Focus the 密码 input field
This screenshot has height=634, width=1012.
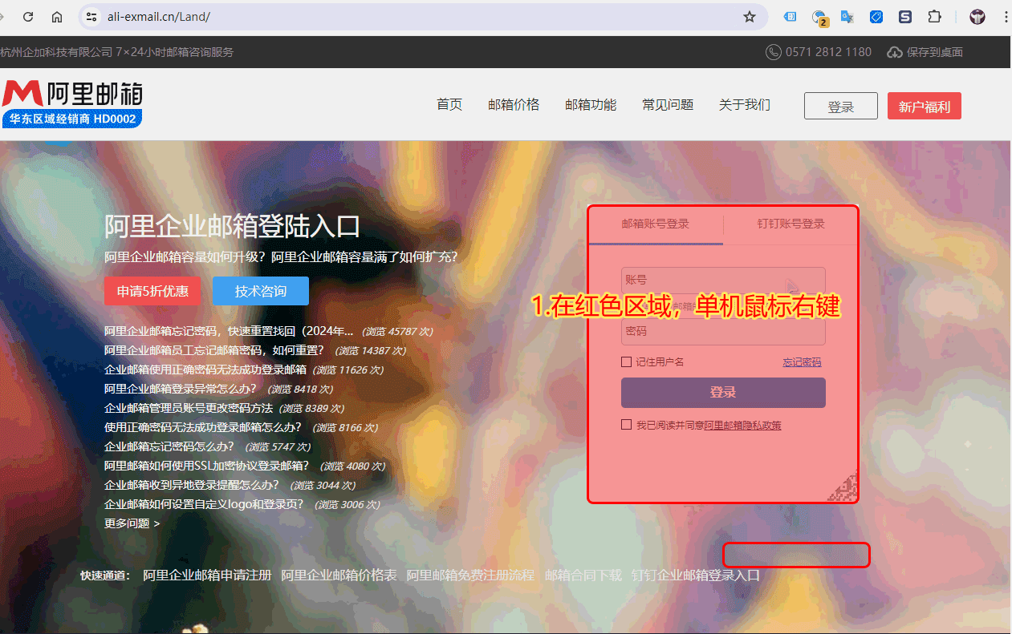pos(723,331)
